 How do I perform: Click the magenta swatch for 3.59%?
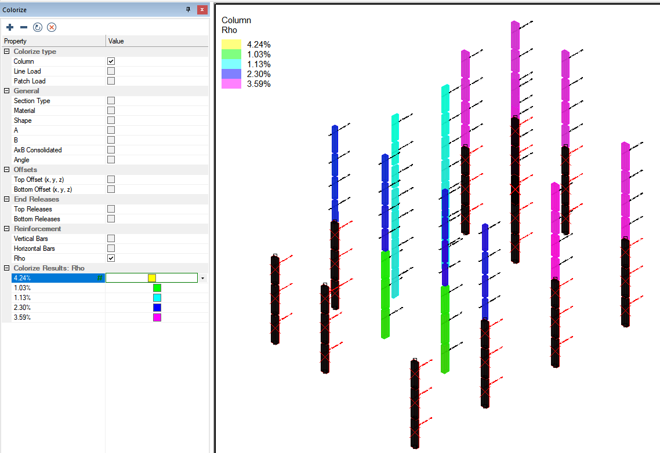coord(157,317)
